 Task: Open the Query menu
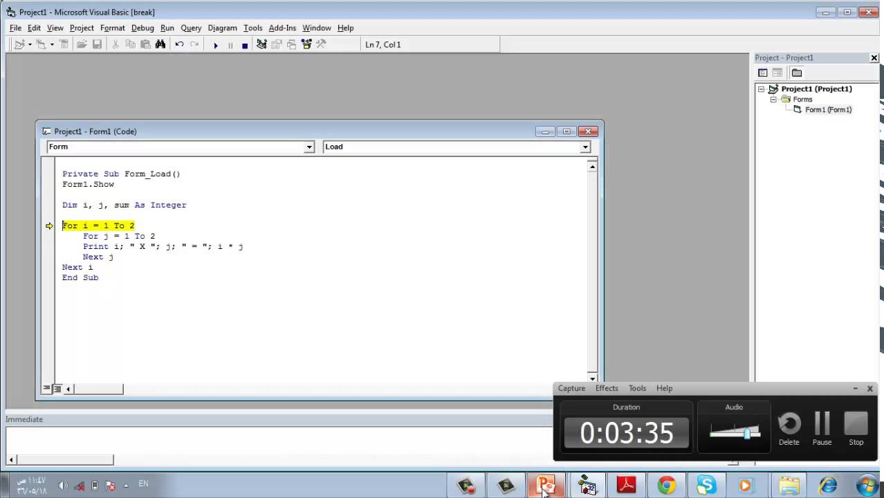(191, 28)
